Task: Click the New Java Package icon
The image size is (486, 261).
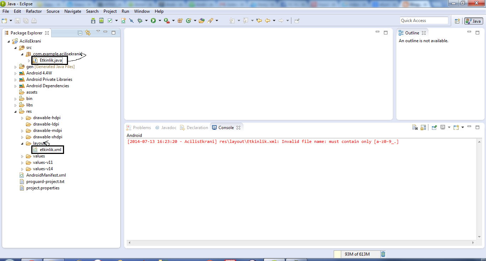Action: click(x=180, y=21)
